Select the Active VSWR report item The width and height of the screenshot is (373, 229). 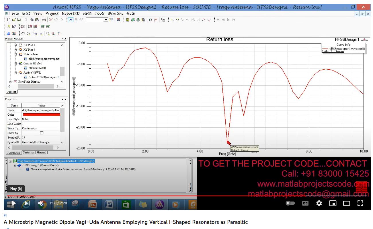point(32,73)
